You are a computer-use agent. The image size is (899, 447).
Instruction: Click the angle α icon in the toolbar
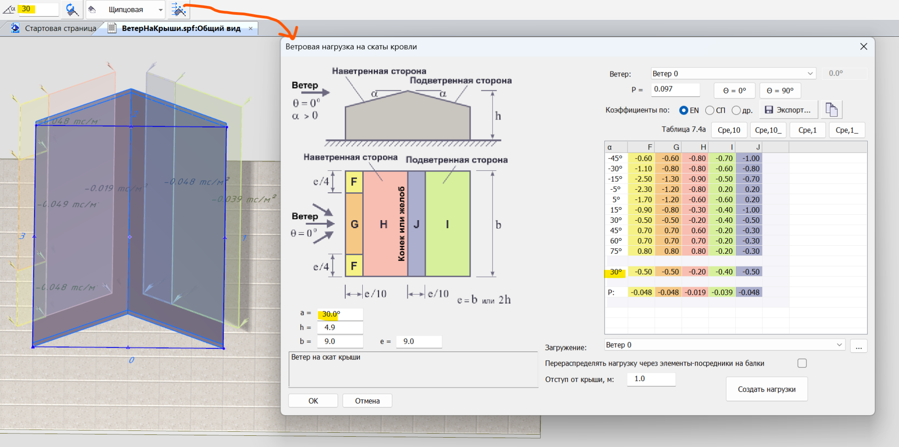[x=9, y=9]
